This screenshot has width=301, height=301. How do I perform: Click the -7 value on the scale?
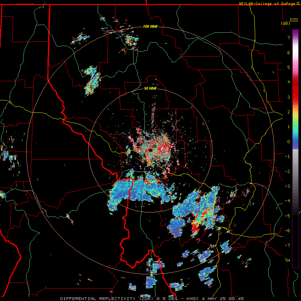click(x=287, y=245)
